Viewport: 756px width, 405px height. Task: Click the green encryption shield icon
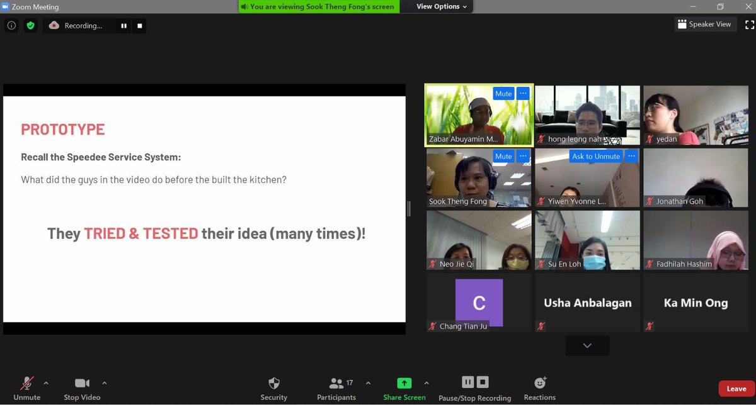click(30, 26)
